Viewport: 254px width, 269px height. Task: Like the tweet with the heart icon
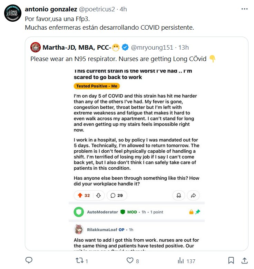(x=130, y=261)
